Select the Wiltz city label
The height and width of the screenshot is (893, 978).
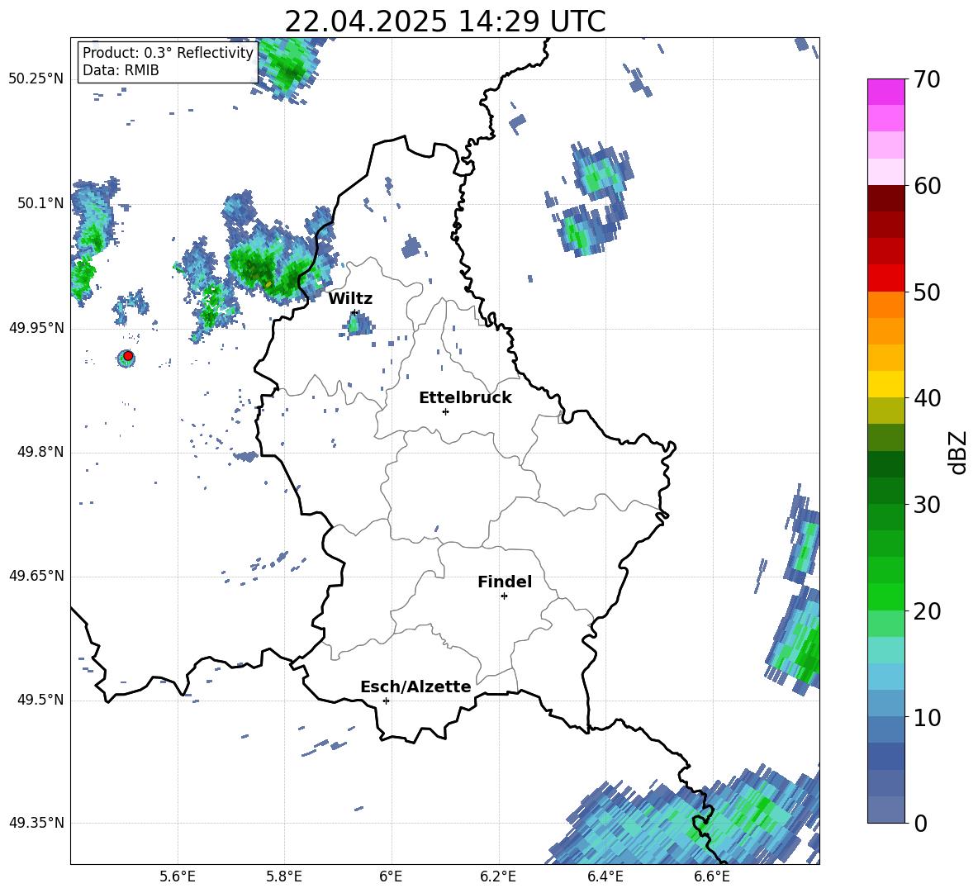click(x=350, y=299)
